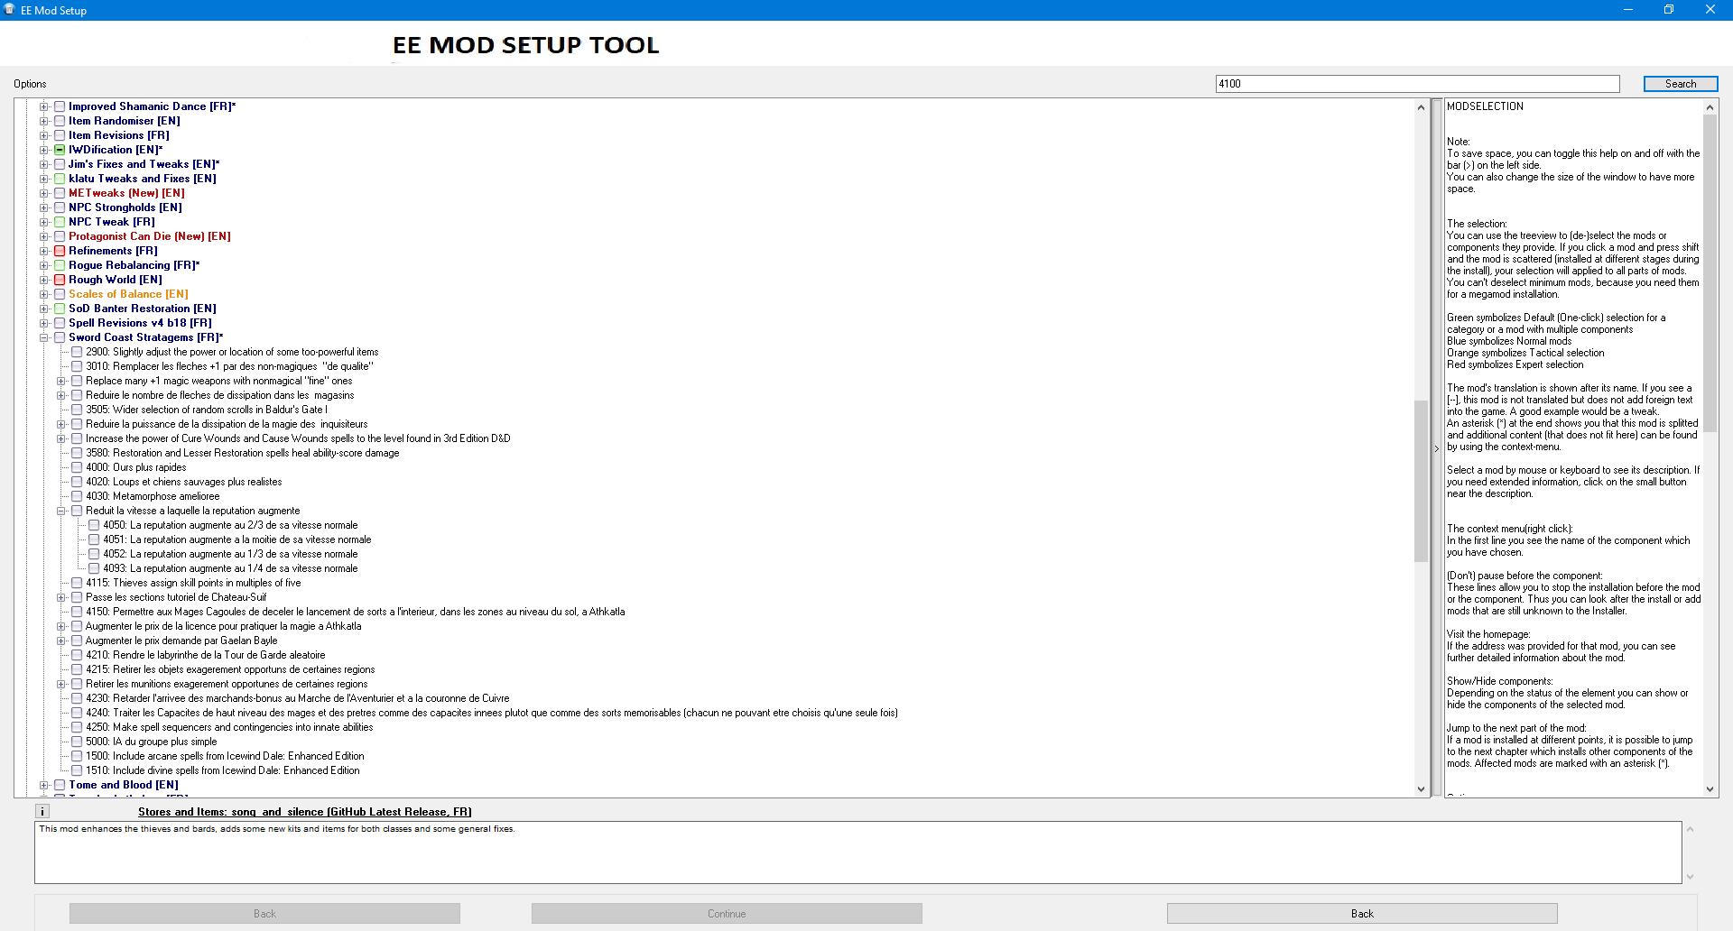This screenshot has width=1733, height=931.
Task: Select '4150: Permettre aux Mages Cagoules' row
Action: 356,612
